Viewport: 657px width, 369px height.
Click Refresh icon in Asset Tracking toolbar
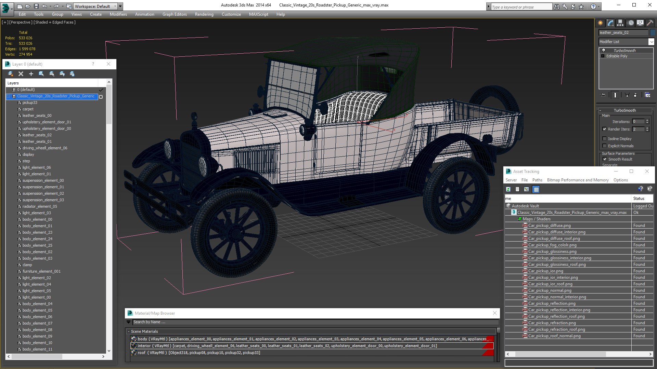coord(508,189)
